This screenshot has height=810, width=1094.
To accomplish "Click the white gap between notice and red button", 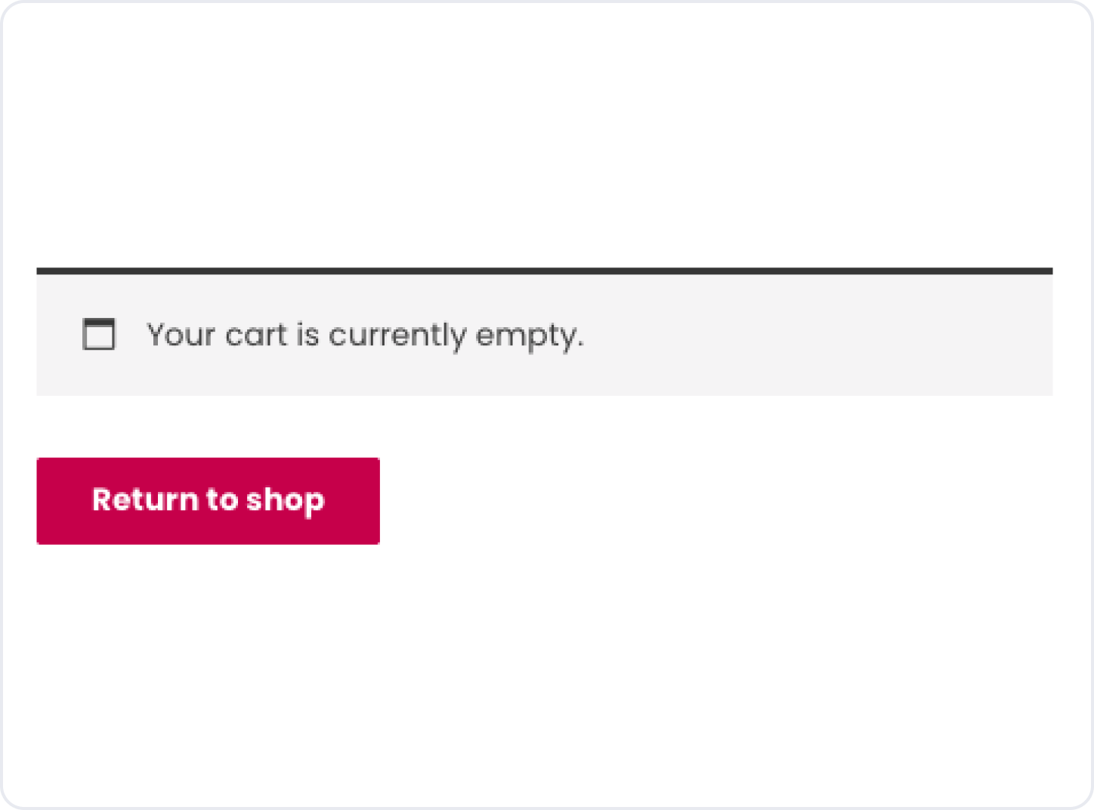I will pyautogui.click(x=544, y=426).
